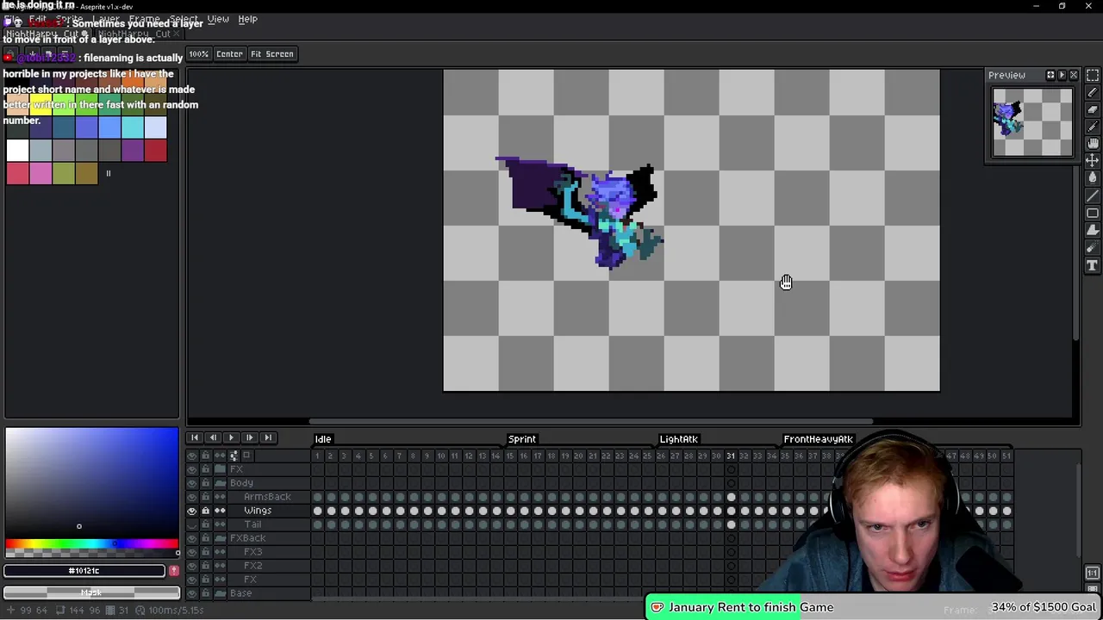The image size is (1103, 620).
Task: Toggle visibility of the Wings layer
Action: click(192, 511)
